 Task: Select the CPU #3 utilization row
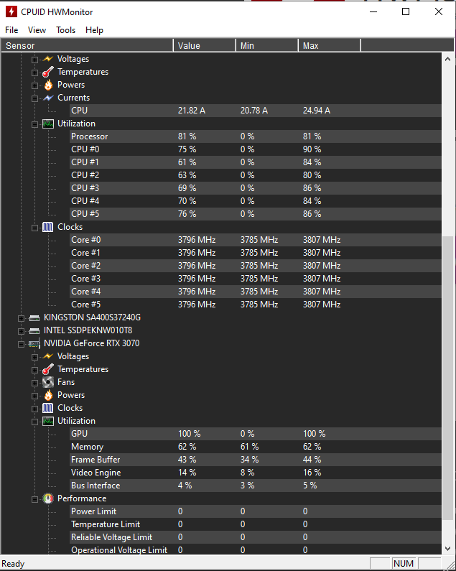[256, 188]
